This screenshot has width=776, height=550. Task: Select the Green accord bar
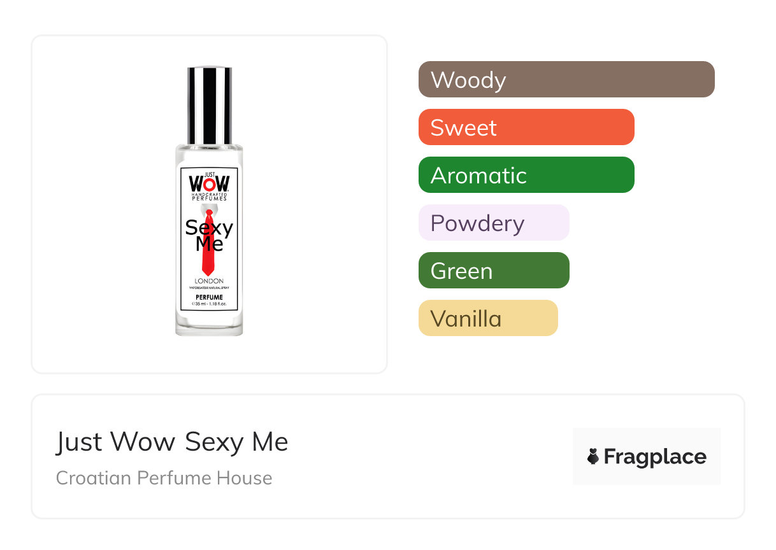(x=494, y=271)
